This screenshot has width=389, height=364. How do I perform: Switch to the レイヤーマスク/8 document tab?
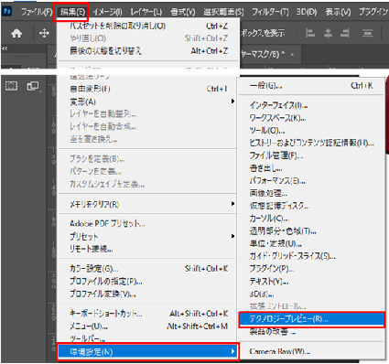(x=263, y=55)
